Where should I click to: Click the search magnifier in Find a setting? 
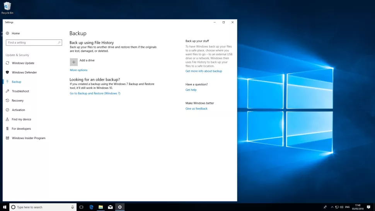59,43
